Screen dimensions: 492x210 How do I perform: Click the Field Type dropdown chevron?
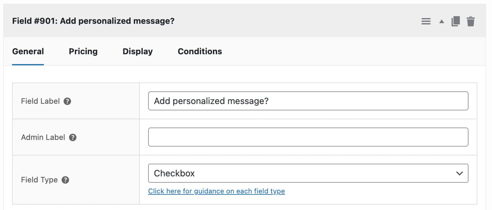click(x=459, y=173)
